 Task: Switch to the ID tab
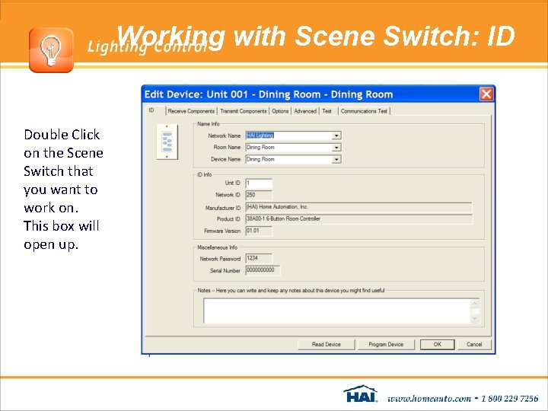point(151,110)
